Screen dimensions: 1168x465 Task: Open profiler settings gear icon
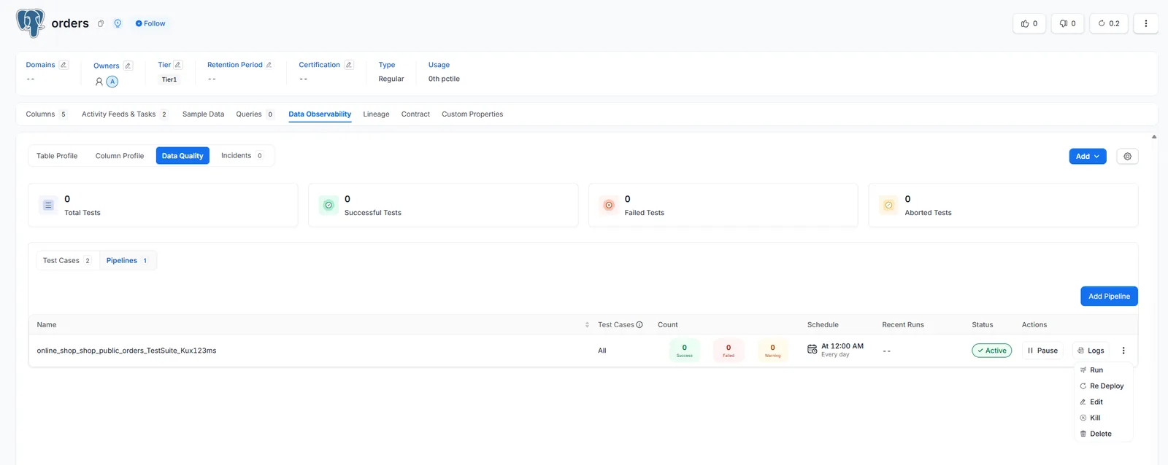click(1128, 156)
